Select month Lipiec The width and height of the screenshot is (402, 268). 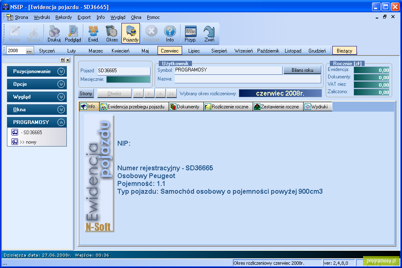click(x=194, y=50)
